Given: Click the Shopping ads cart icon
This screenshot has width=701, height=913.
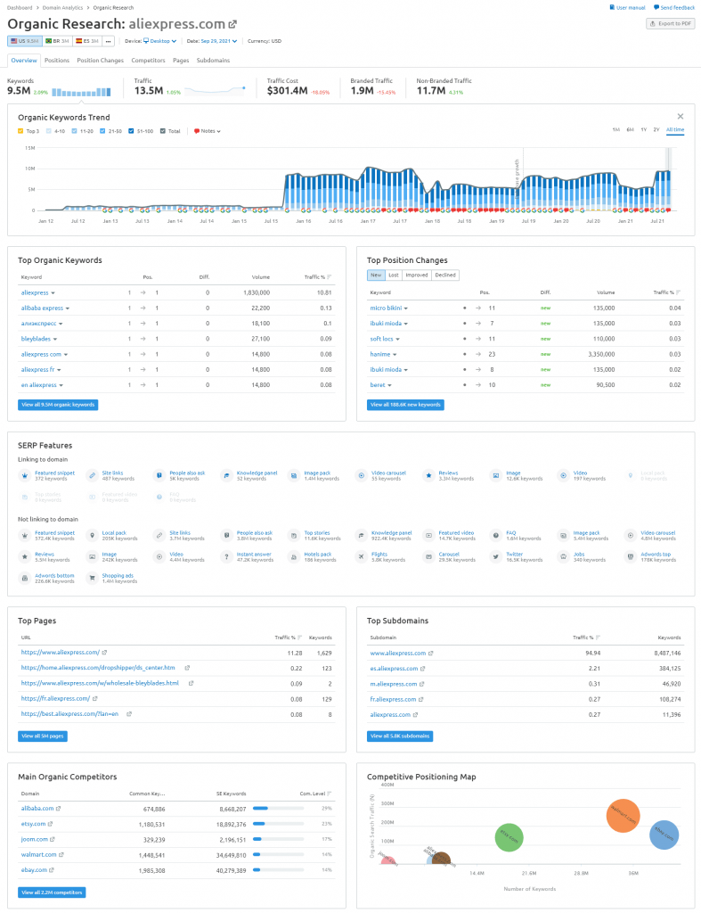Looking at the screenshot, I should [x=92, y=578].
